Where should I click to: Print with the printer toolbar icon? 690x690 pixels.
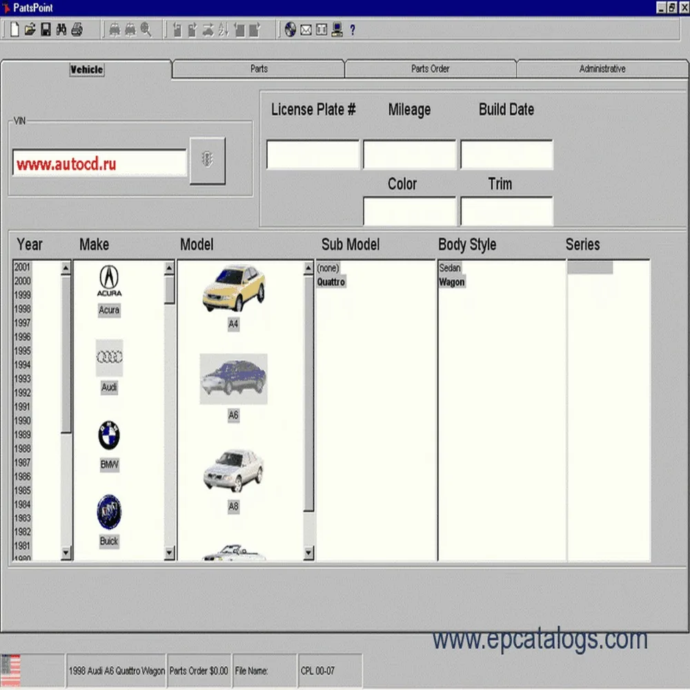click(77, 30)
